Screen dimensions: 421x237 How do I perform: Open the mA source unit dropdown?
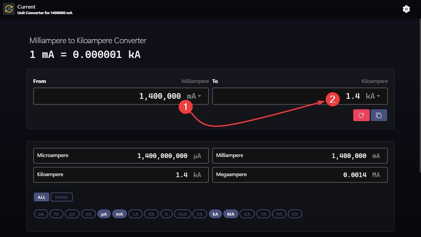pos(194,96)
